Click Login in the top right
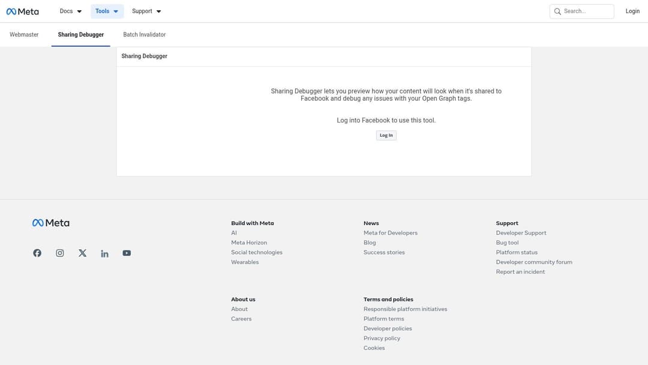The image size is (648, 365). coord(632,11)
